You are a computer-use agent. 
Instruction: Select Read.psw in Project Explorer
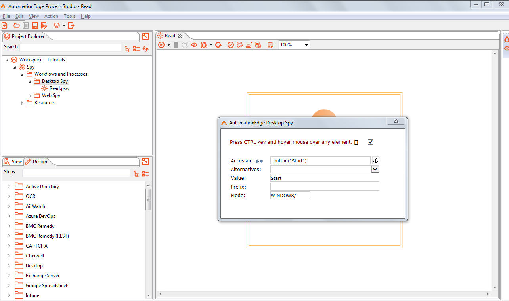pos(59,88)
